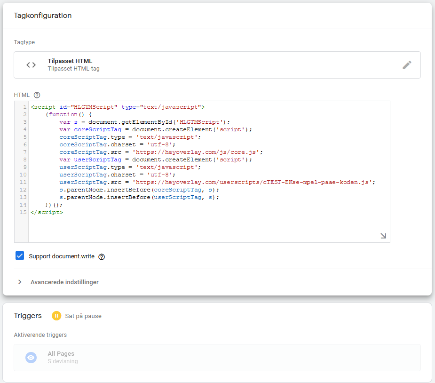Click line 8 var userScriptTag declaration

pos(156,160)
